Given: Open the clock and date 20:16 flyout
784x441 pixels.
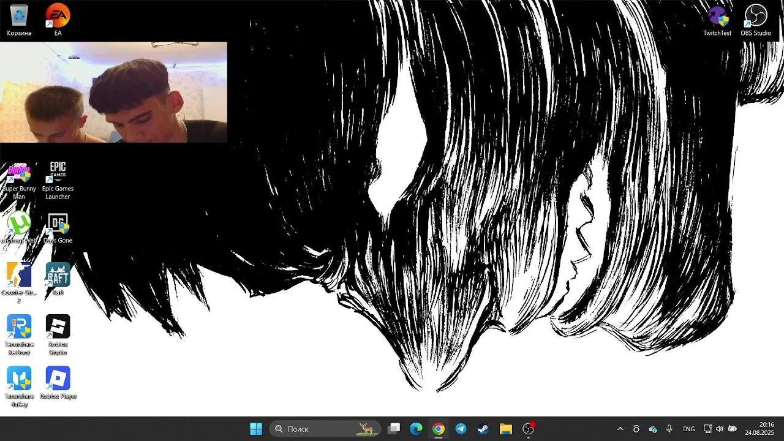Looking at the screenshot, I should [759, 429].
